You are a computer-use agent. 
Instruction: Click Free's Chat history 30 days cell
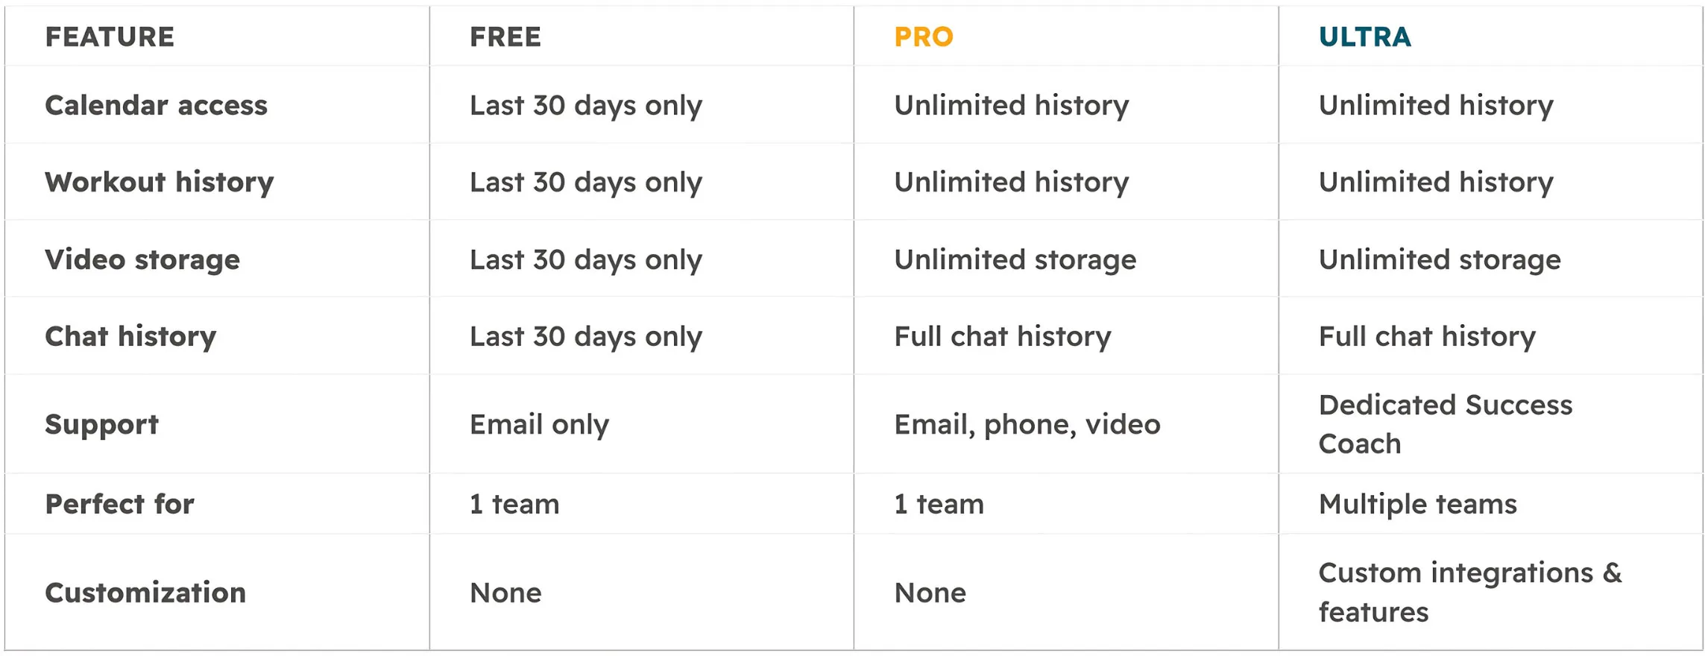coord(585,336)
